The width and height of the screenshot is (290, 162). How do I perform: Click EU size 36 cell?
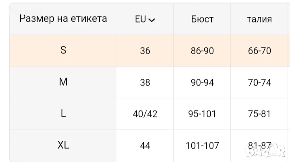[145, 51]
